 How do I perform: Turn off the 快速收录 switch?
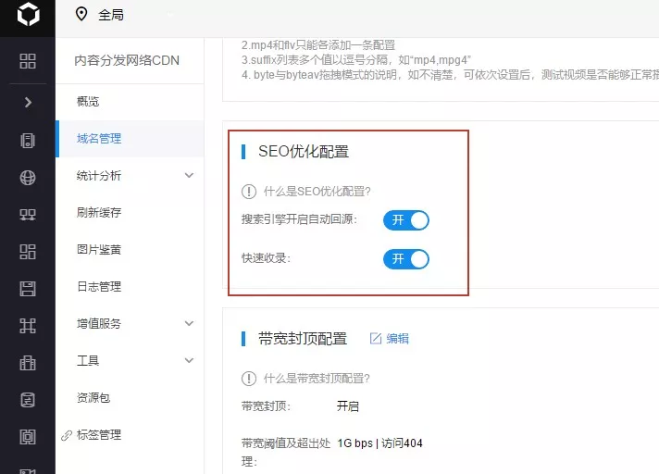[406, 258]
